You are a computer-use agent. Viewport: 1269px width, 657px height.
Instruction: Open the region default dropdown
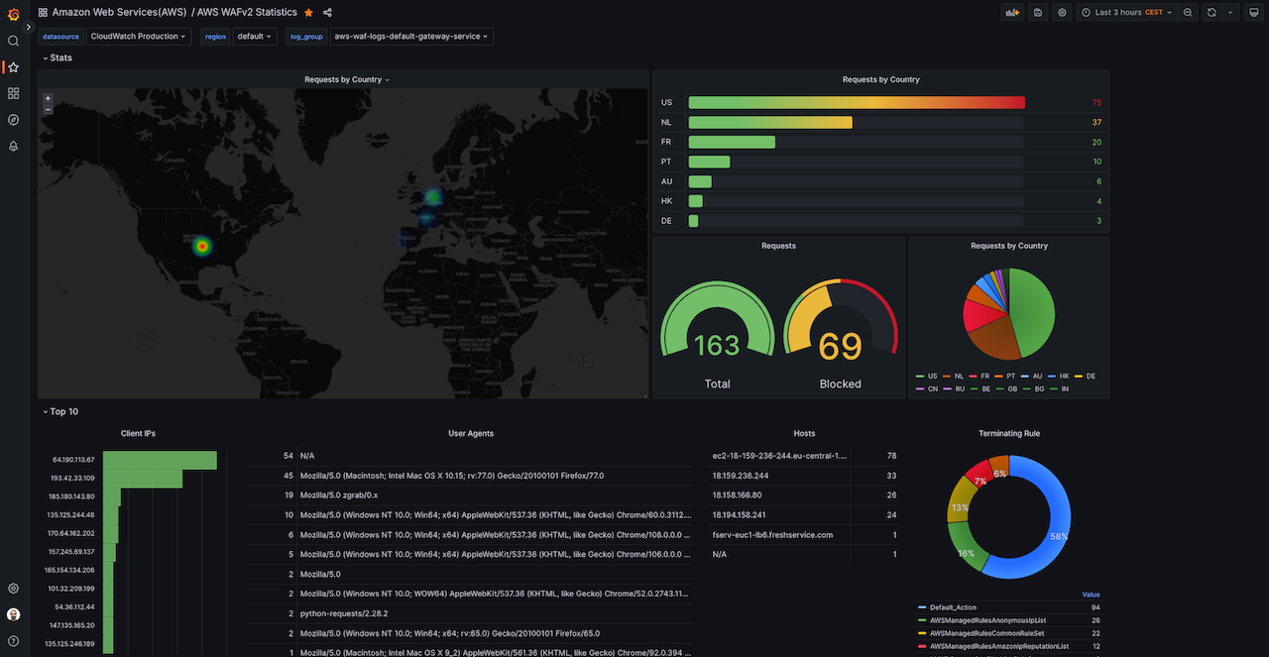[254, 37]
